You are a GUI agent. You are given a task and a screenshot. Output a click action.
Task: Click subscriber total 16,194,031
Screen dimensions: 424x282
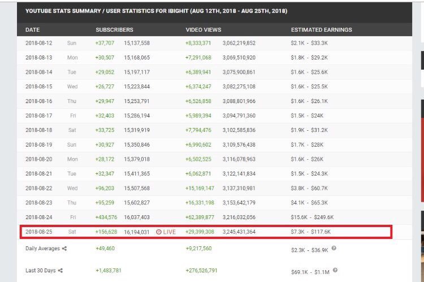pos(137,232)
